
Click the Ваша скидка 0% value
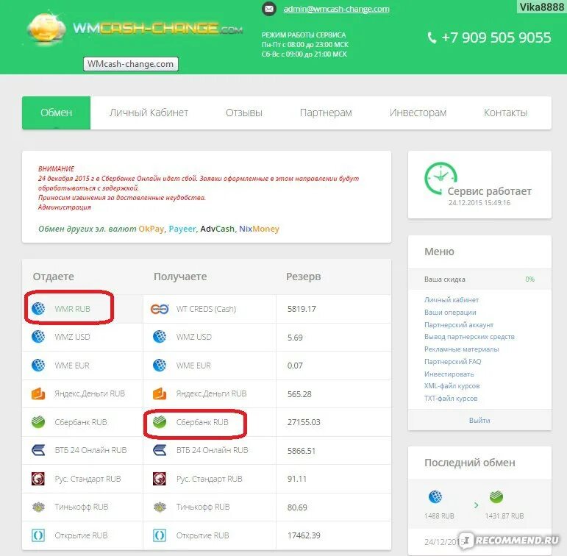pos(529,279)
